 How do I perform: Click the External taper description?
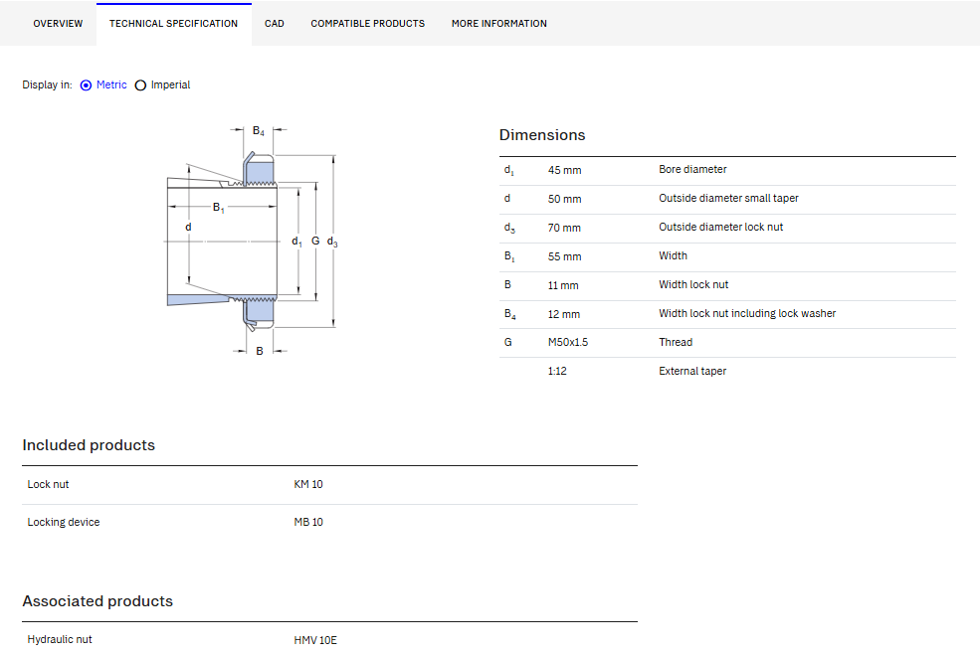point(691,371)
